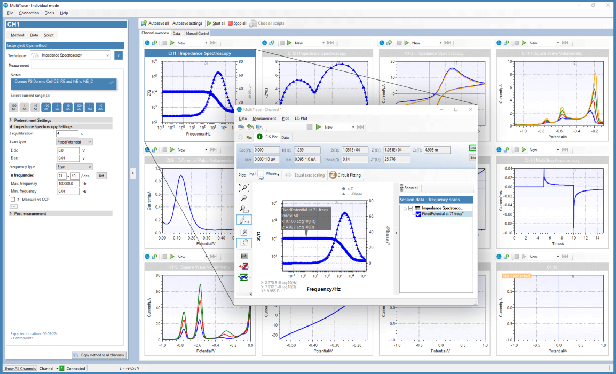Toggle the Impedance Spectroscopy session data checkbox
This screenshot has height=374, width=616.
click(x=411, y=208)
